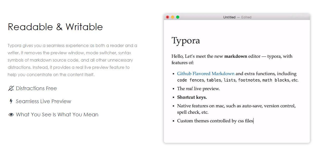
Task: Click the Readable & Writable heading
Action: pos(55,27)
